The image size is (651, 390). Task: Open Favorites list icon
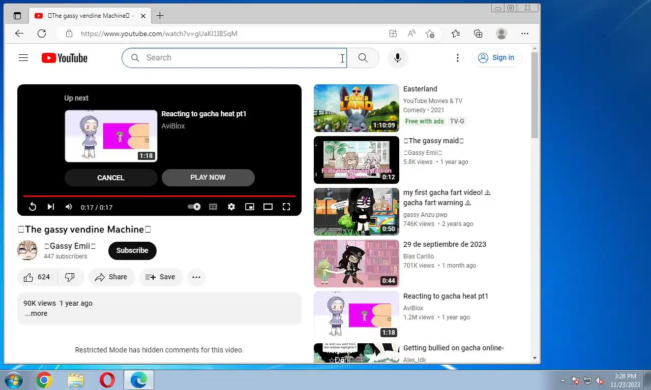pyautogui.click(x=455, y=34)
